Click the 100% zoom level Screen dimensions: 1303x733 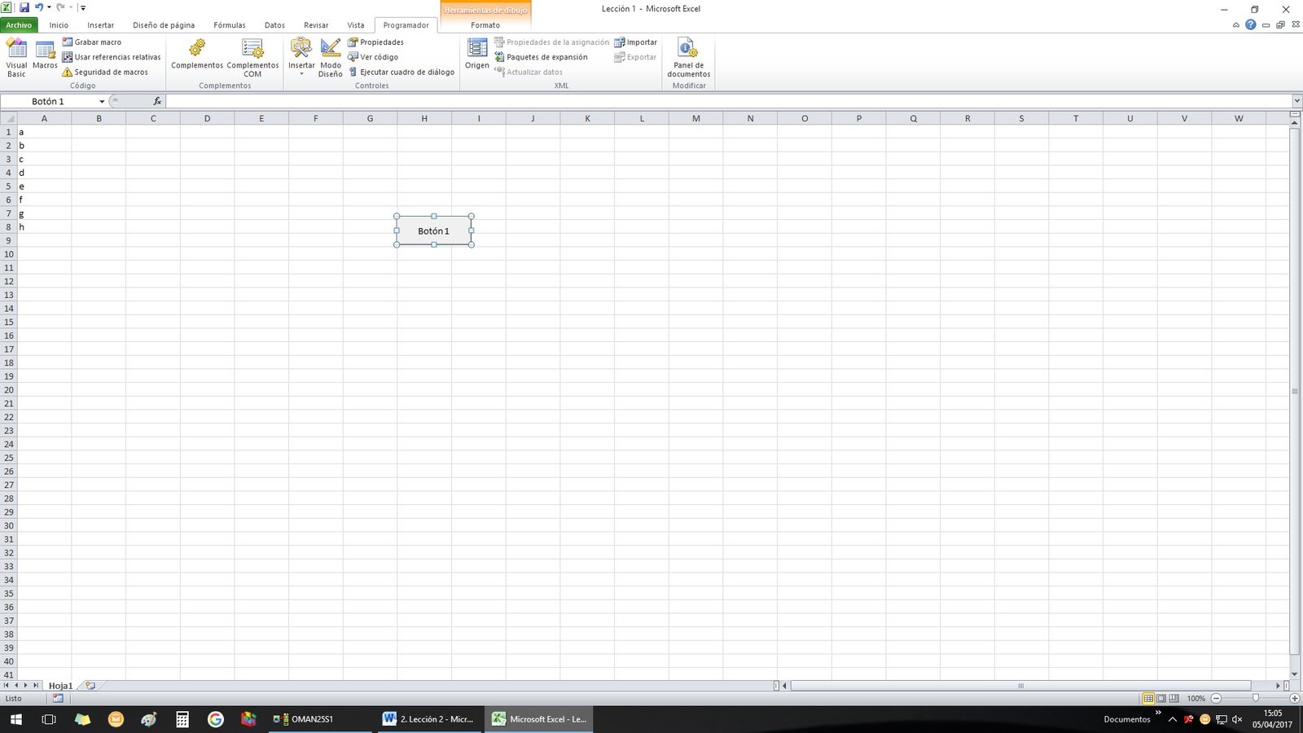coord(1196,699)
